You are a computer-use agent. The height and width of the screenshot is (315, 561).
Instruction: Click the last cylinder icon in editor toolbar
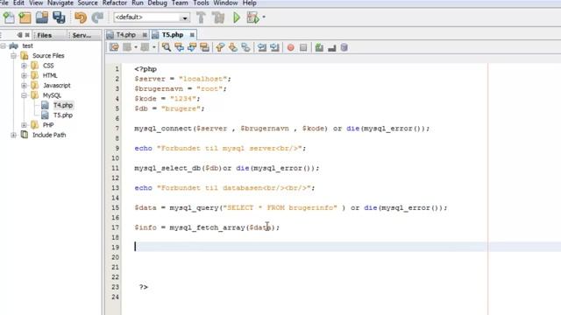[344, 47]
